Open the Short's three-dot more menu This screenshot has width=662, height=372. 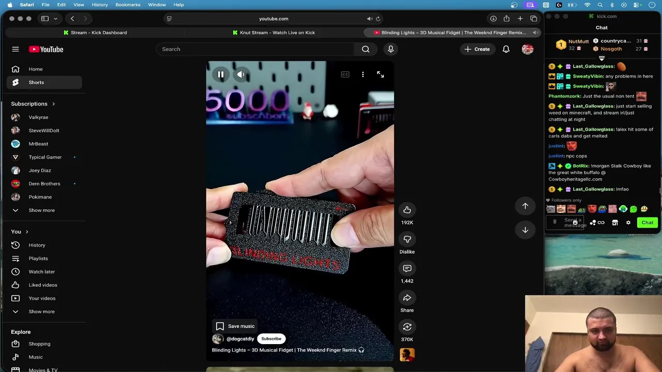[363, 74]
